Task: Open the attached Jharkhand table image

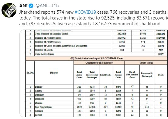Action: [94, 73]
